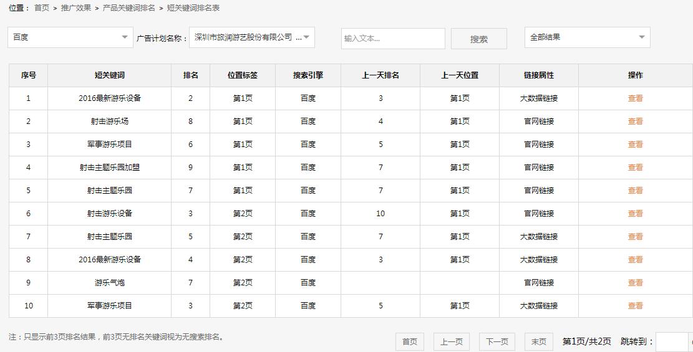Go to 首页 in breadcrumb
The image size is (693, 352).
pos(42,8)
